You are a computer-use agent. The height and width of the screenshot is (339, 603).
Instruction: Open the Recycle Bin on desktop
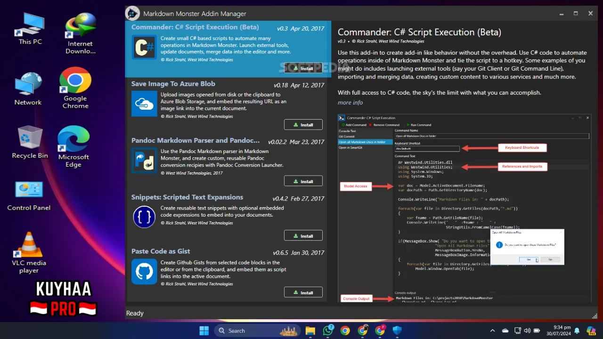[x=30, y=142]
